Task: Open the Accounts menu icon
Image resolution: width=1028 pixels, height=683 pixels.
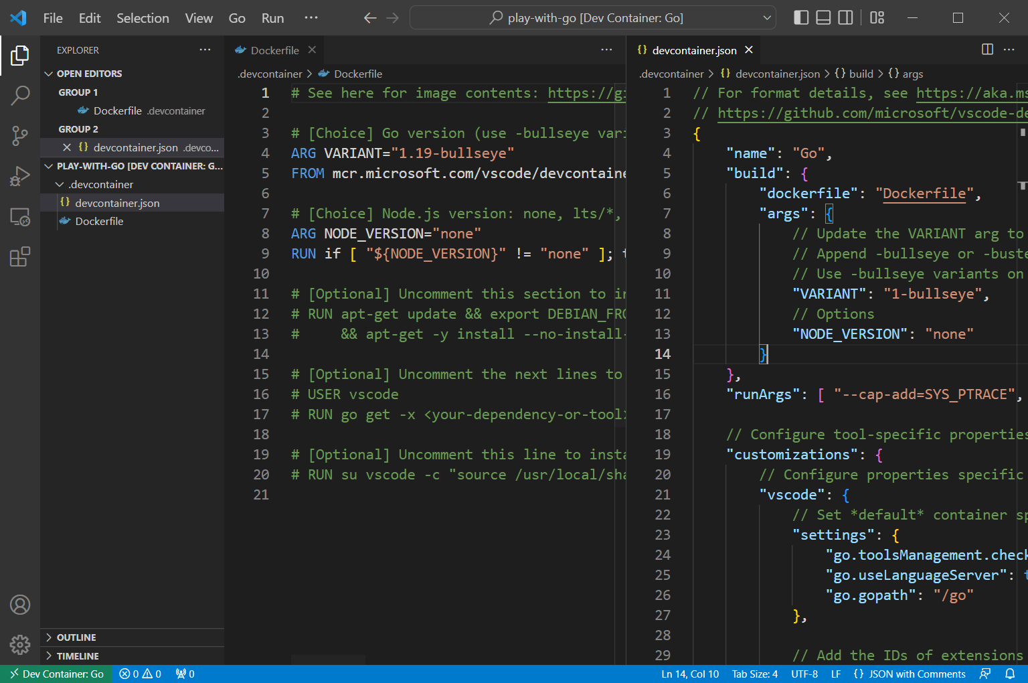Action: pyautogui.click(x=20, y=605)
